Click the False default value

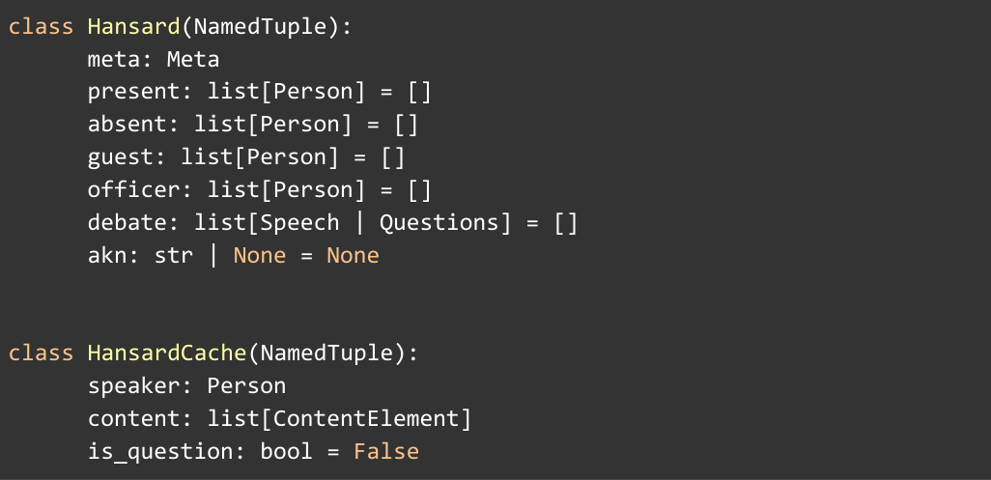coord(385,451)
